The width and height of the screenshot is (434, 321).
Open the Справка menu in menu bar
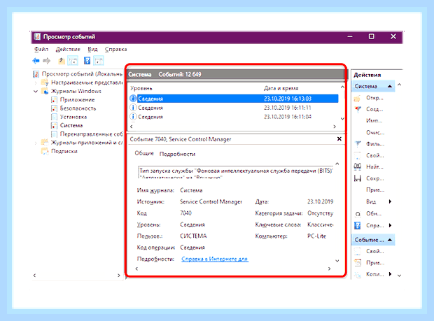(x=115, y=49)
